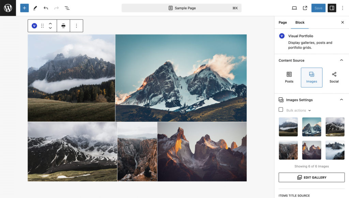Open the block alignment control
This screenshot has width=349, height=198.
[x=63, y=26]
